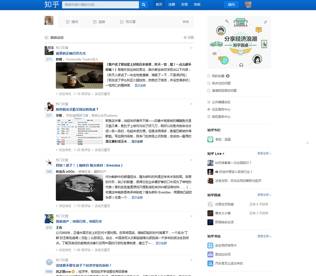The height and width of the screenshot is (276, 316).
Task: Dismiss the 煎茶的正确打开方式 feed item
Action: pos(191,48)
